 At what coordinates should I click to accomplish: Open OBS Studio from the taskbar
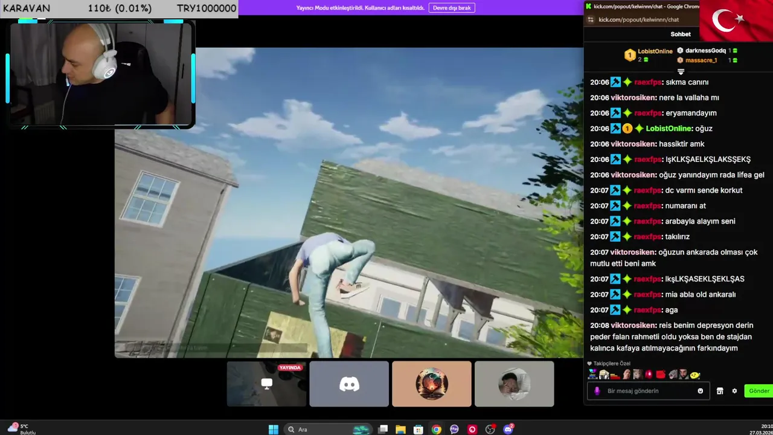490,430
